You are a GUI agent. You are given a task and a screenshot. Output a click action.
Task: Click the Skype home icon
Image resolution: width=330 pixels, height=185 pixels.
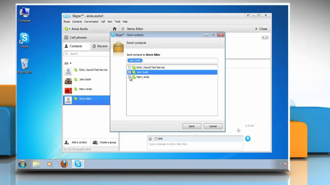(114, 29)
